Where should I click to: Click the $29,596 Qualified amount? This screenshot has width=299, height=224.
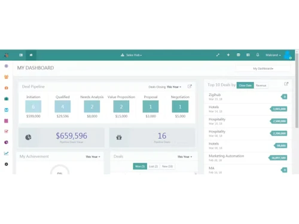[x=63, y=116]
